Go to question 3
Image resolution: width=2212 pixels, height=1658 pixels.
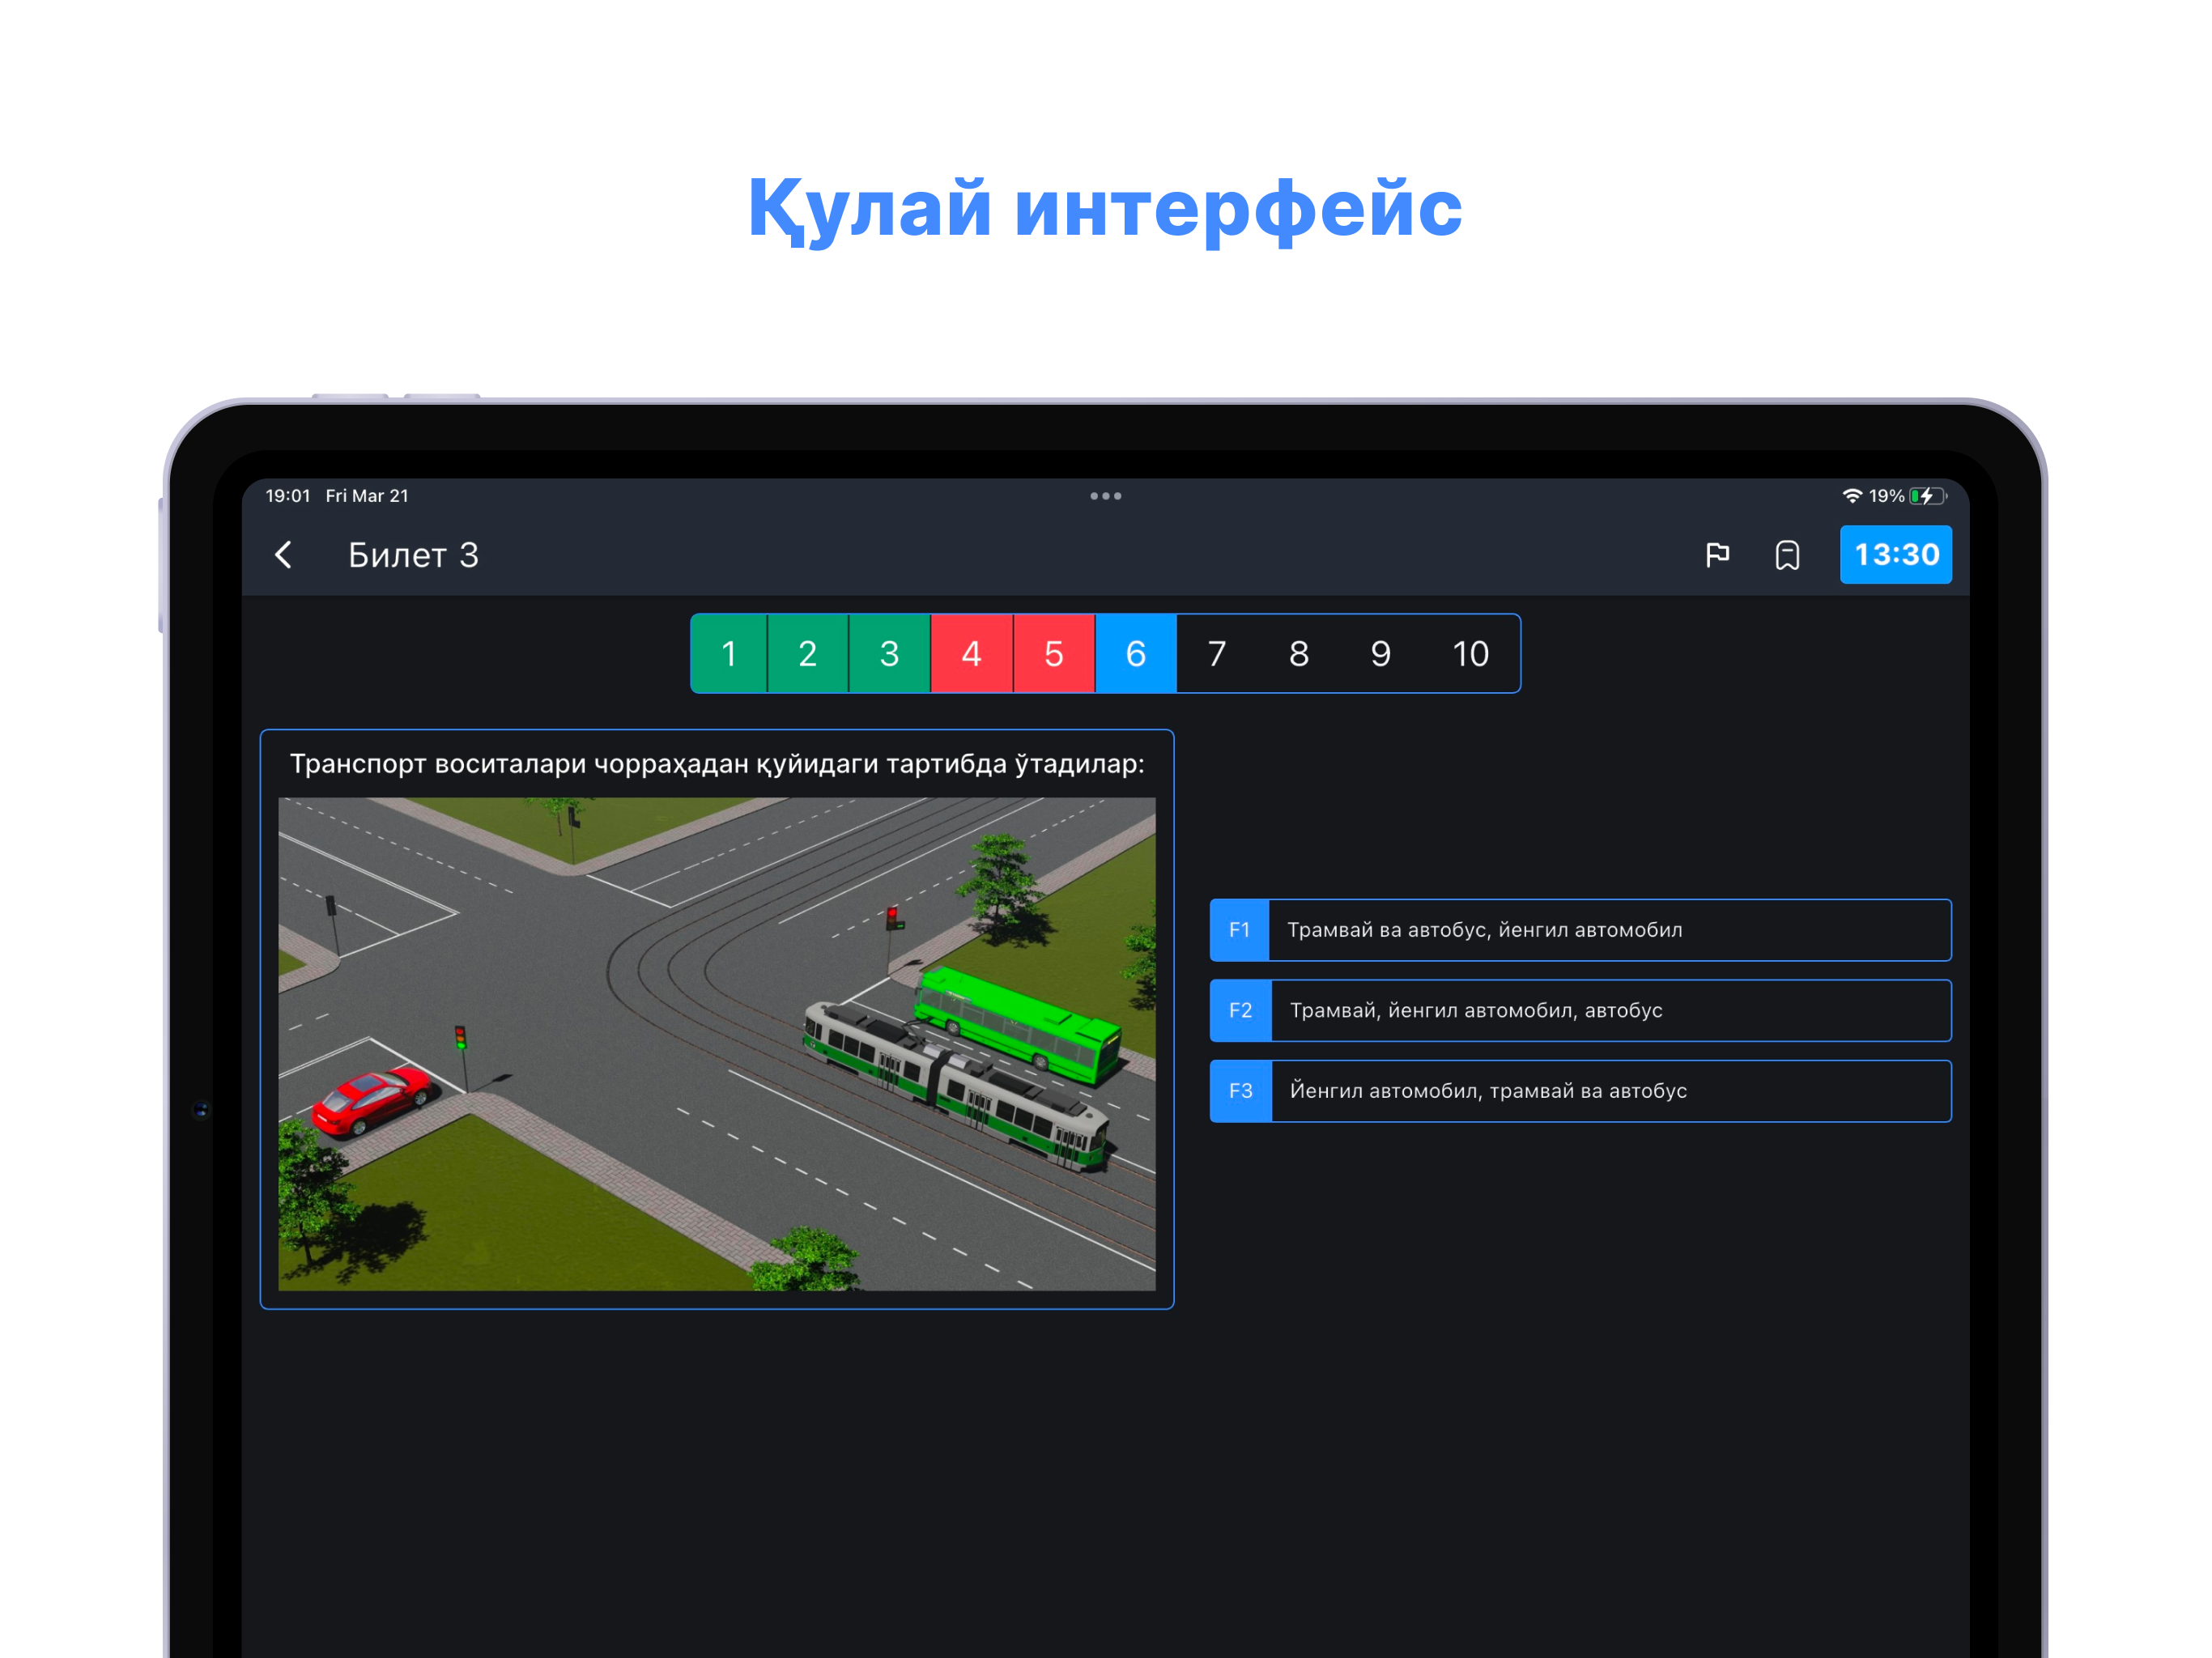click(x=890, y=654)
